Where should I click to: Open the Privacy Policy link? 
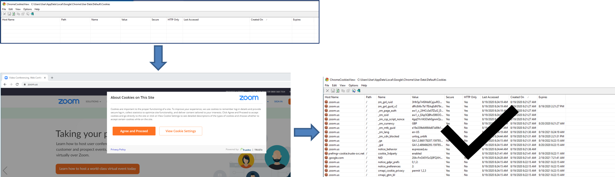(x=118, y=149)
